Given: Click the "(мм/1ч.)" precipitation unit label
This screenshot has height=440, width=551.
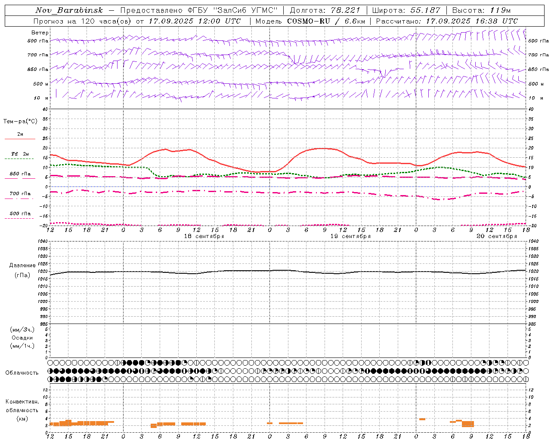Looking at the screenshot, I should (22, 346).
